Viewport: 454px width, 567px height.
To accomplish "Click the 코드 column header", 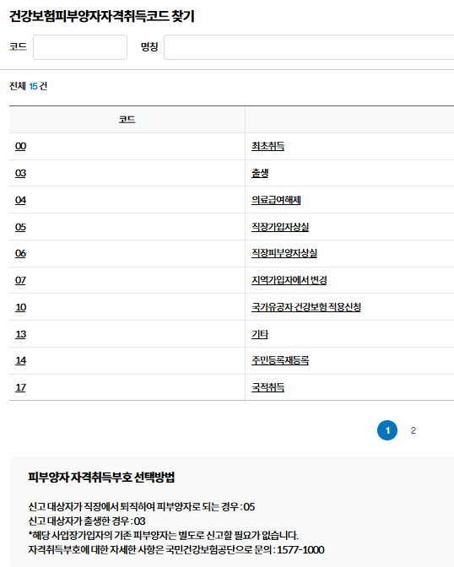I will pyautogui.click(x=127, y=120).
